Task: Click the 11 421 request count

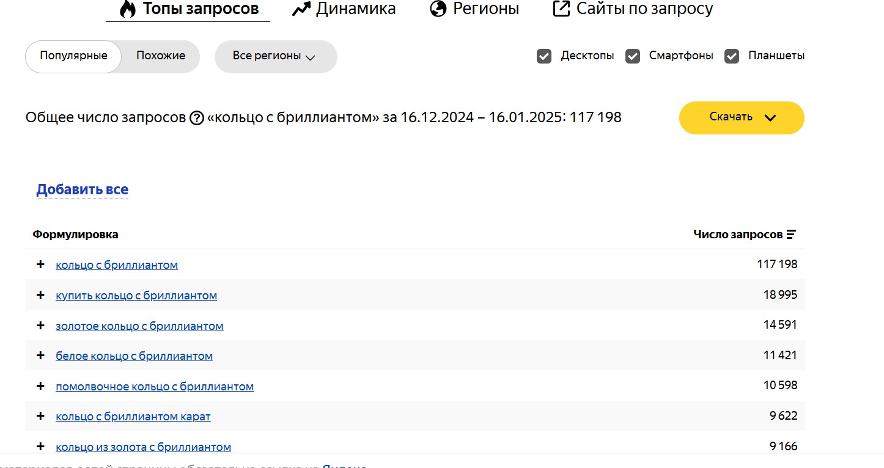Action: pos(780,356)
